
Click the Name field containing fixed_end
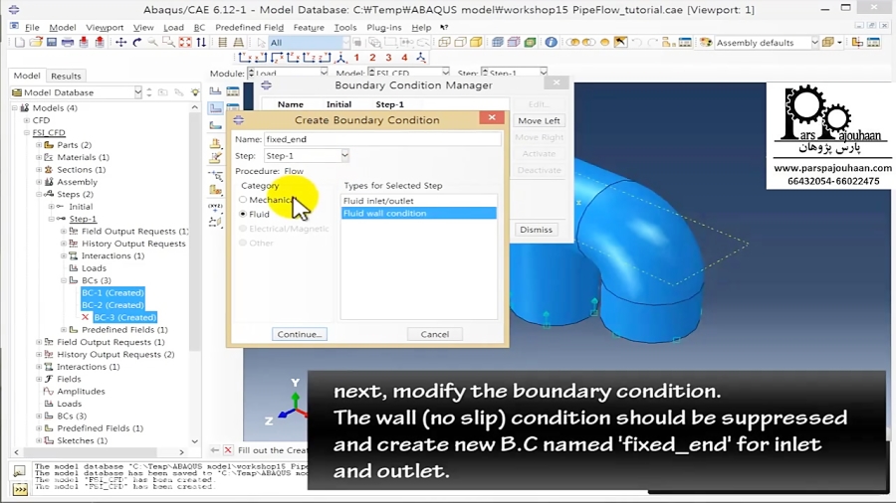[x=382, y=139]
